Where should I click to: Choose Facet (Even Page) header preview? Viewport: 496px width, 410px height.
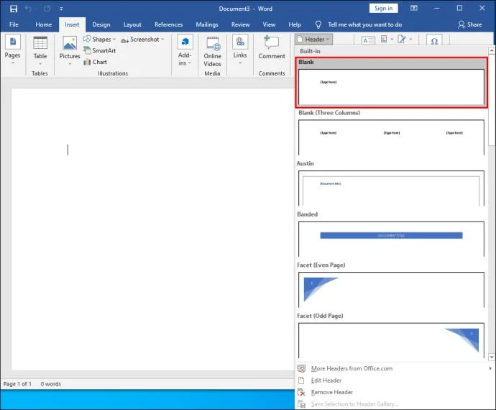click(391, 289)
